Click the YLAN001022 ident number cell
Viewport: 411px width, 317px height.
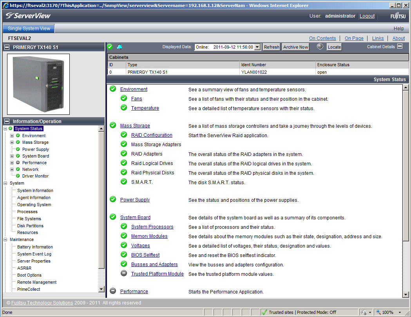[x=277, y=72]
